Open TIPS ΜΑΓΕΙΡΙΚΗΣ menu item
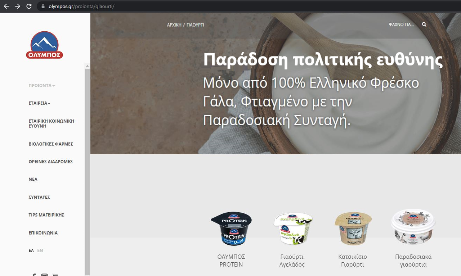Viewport: 461px width, 276px height. coord(46,215)
